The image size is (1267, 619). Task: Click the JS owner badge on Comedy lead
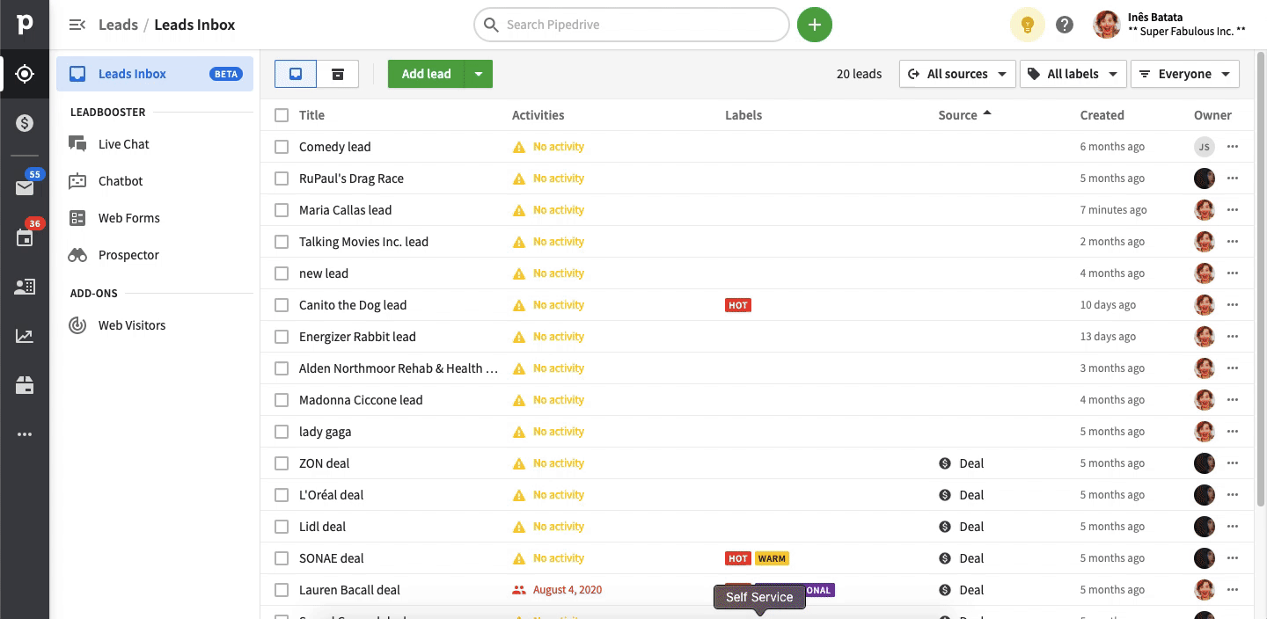1205,147
